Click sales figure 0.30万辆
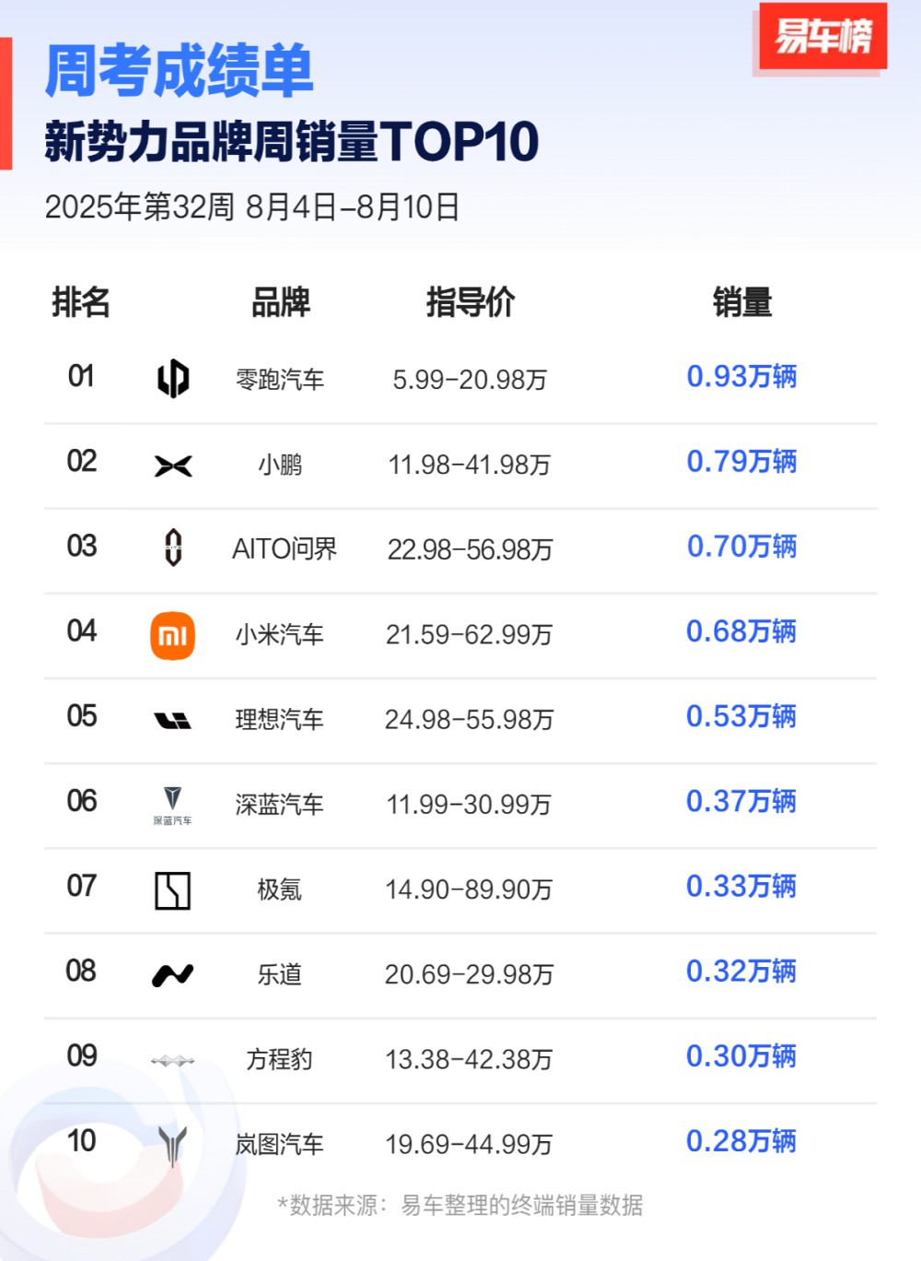This screenshot has height=1261, width=921. click(x=741, y=1055)
